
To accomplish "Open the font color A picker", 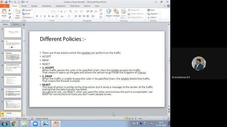I will [69, 16].
